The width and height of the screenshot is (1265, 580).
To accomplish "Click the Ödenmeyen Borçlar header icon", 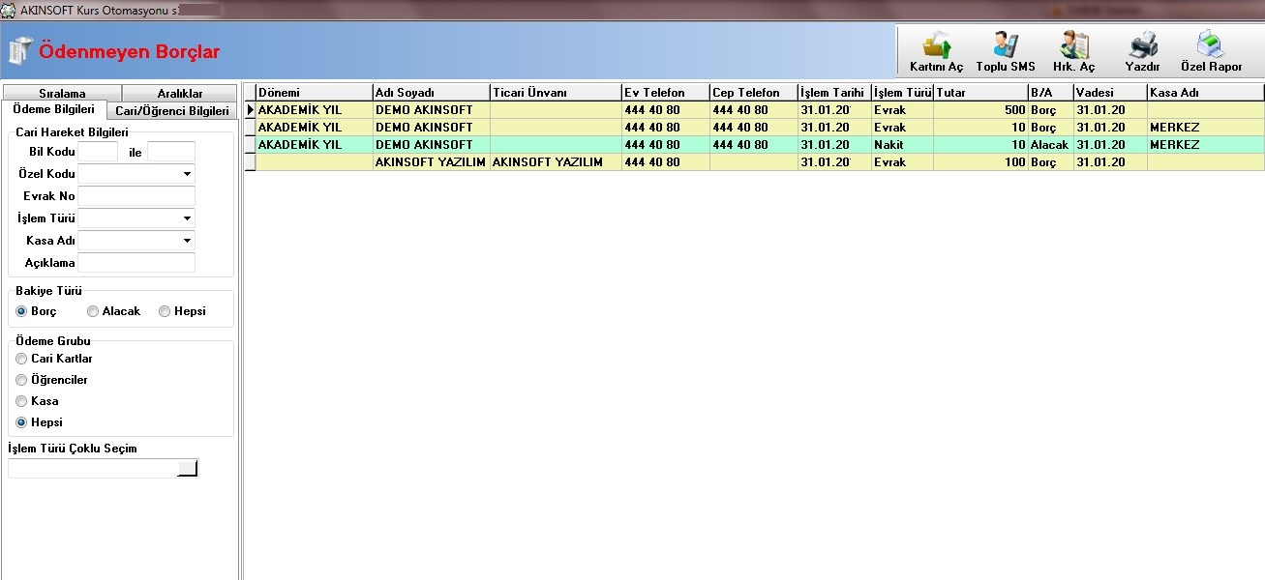I will point(20,51).
